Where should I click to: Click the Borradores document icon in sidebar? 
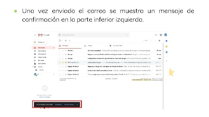click(35, 64)
